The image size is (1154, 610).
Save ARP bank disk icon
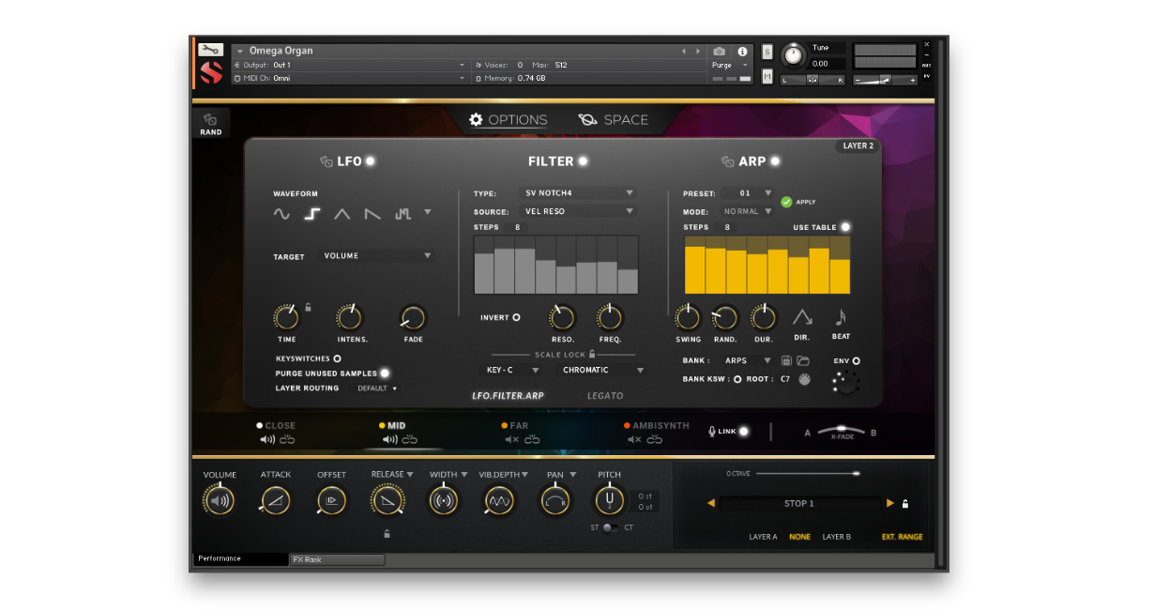point(786,360)
